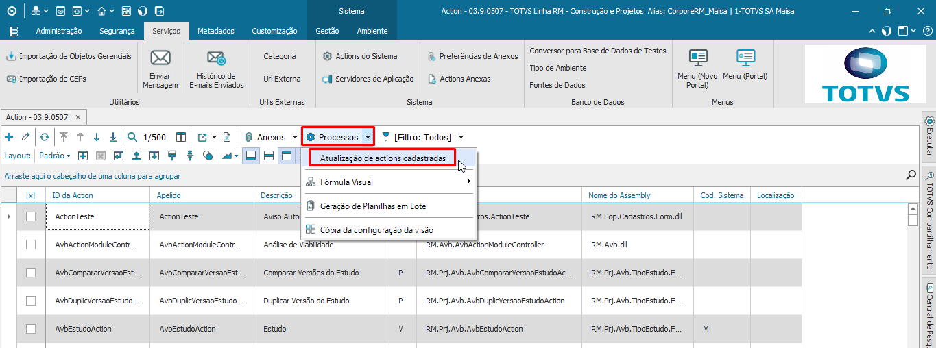Click the TOTVS logo icon in title bar
The image size is (936, 348).
click(11, 11)
